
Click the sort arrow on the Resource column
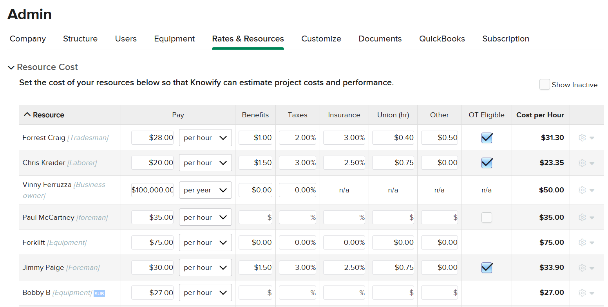point(27,115)
